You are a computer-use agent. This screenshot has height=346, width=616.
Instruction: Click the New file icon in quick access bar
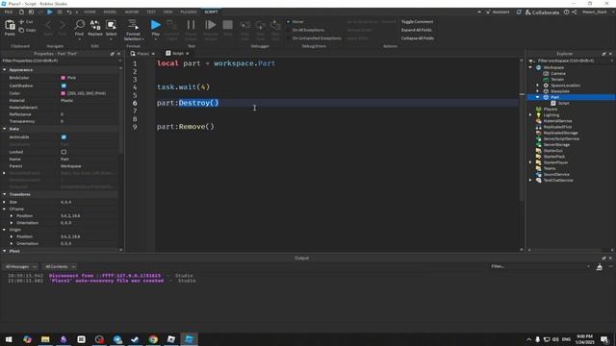point(21,12)
